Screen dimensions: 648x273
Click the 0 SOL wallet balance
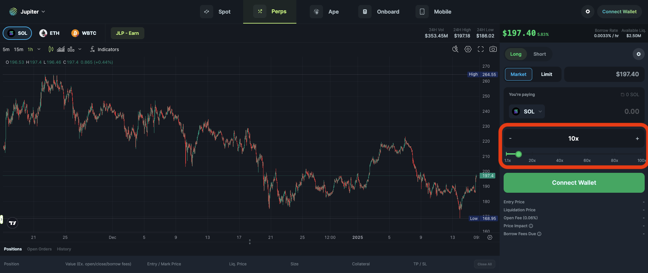(630, 95)
